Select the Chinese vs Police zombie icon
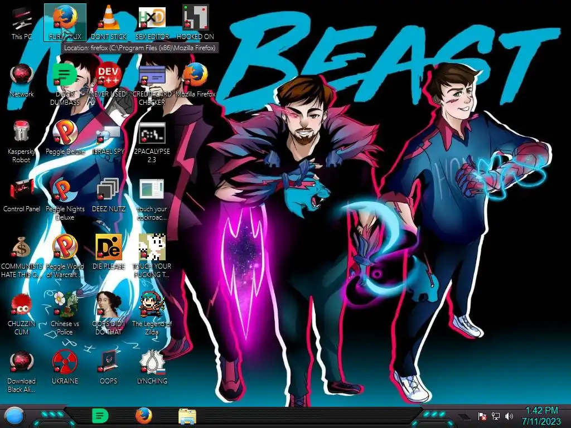The height and width of the screenshot is (428, 571). click(65, 314)
